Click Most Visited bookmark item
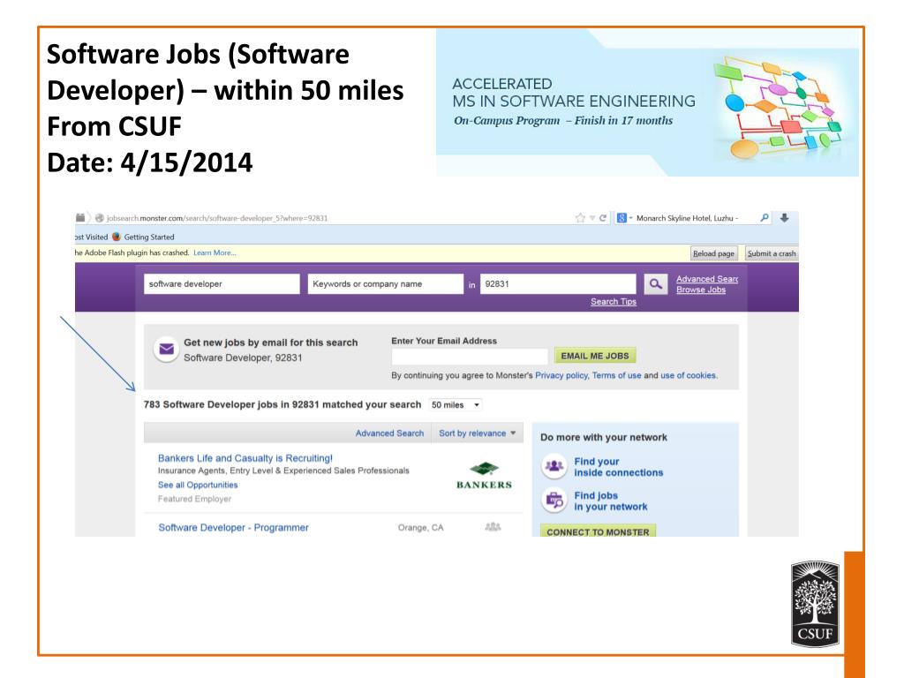Screen dimensions: 904x678 pos(92,237)
